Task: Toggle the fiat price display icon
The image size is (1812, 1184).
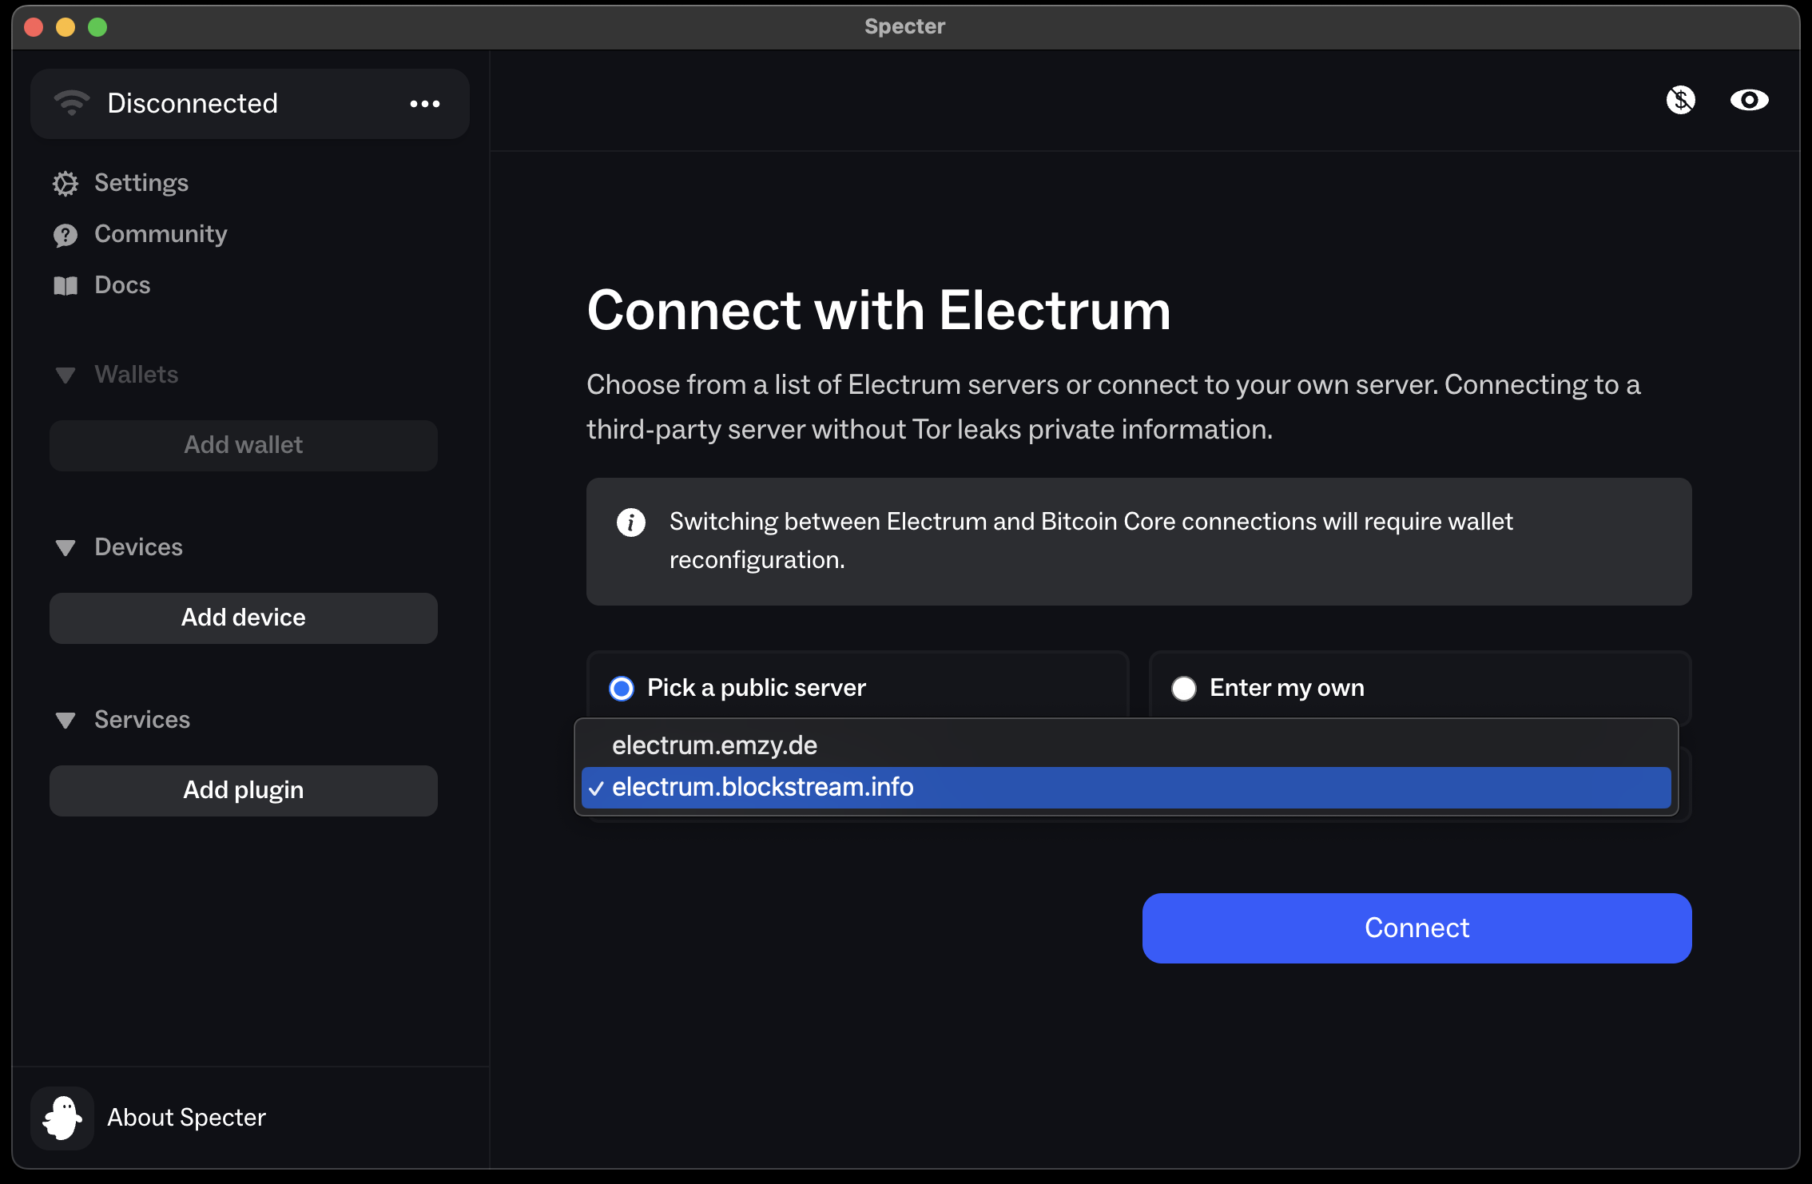Action: click(1681, 100)
